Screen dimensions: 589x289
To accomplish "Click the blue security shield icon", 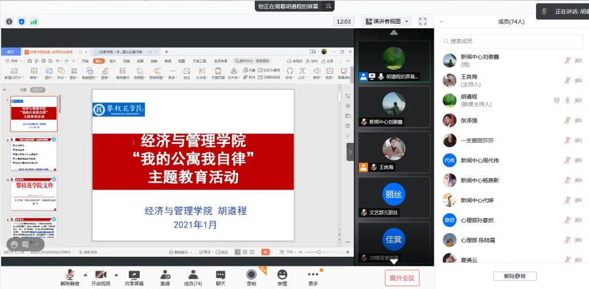I will coord(22,21).
